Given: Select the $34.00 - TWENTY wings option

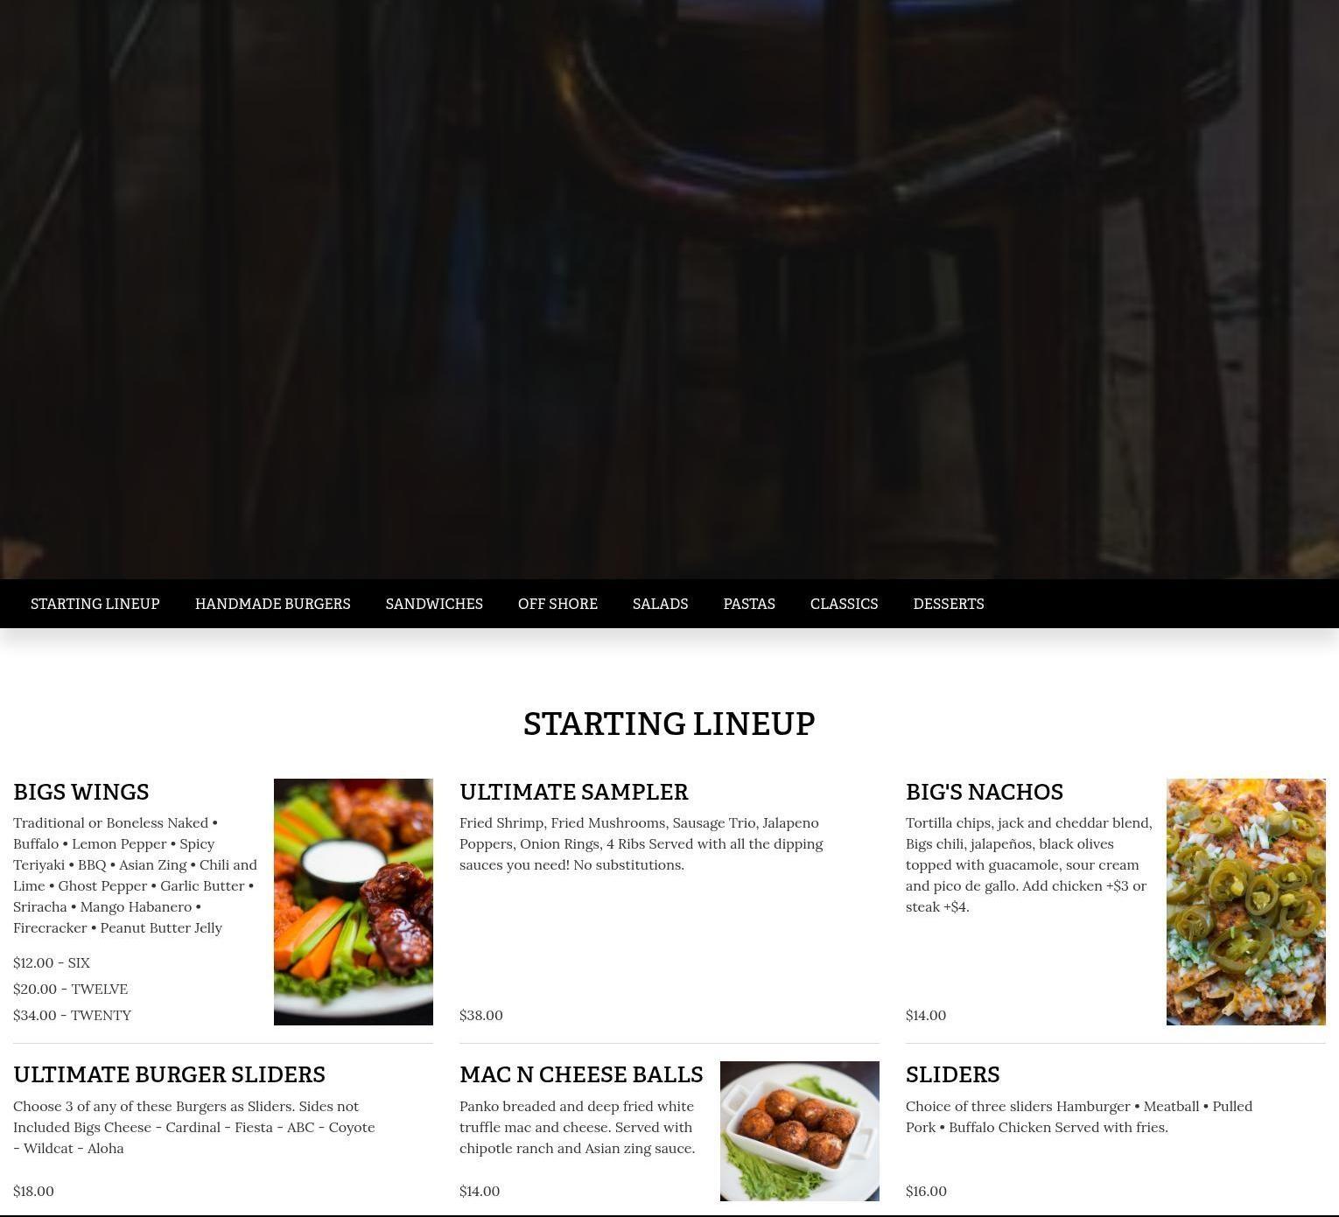Looking at the screenshot, I should click(x=73, y=1015).
